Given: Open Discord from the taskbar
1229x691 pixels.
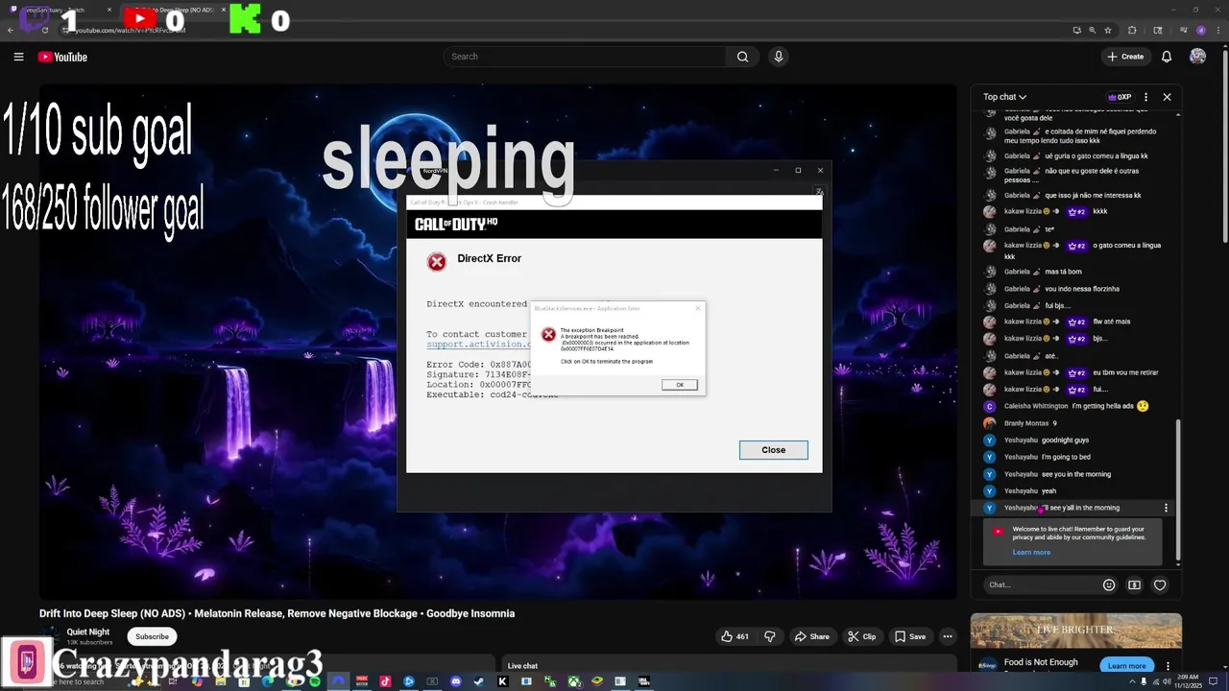Looking at the screenshot, I should pyautogui.click(x=456, y=681).
